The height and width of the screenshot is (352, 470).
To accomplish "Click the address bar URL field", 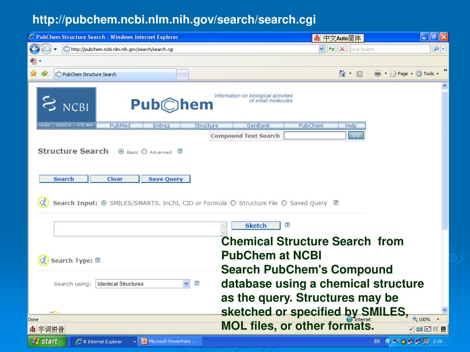I will [190, 49].
